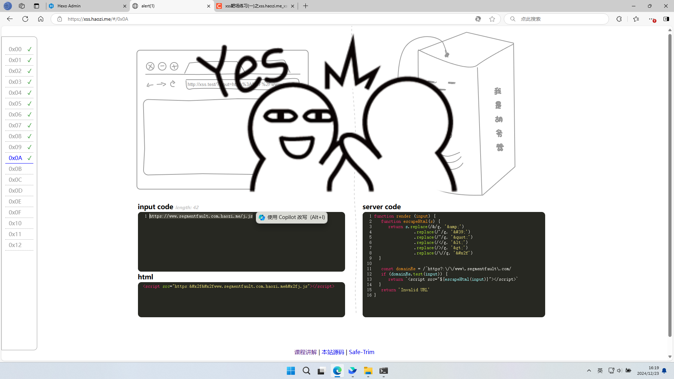
Task: Go to level 0x07
Action: (x=19, y=125)
